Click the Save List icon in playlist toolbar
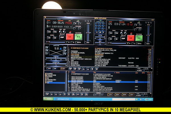This screenshot has height=114, width=171. pos(79,69)
